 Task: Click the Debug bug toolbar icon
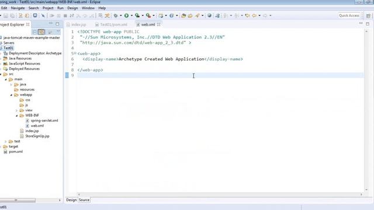pos(116,16)
